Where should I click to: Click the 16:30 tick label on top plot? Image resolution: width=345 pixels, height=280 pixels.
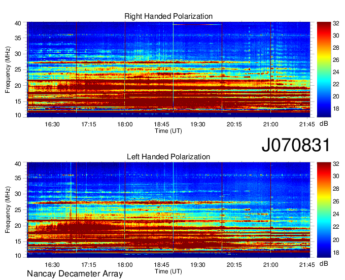52,124
